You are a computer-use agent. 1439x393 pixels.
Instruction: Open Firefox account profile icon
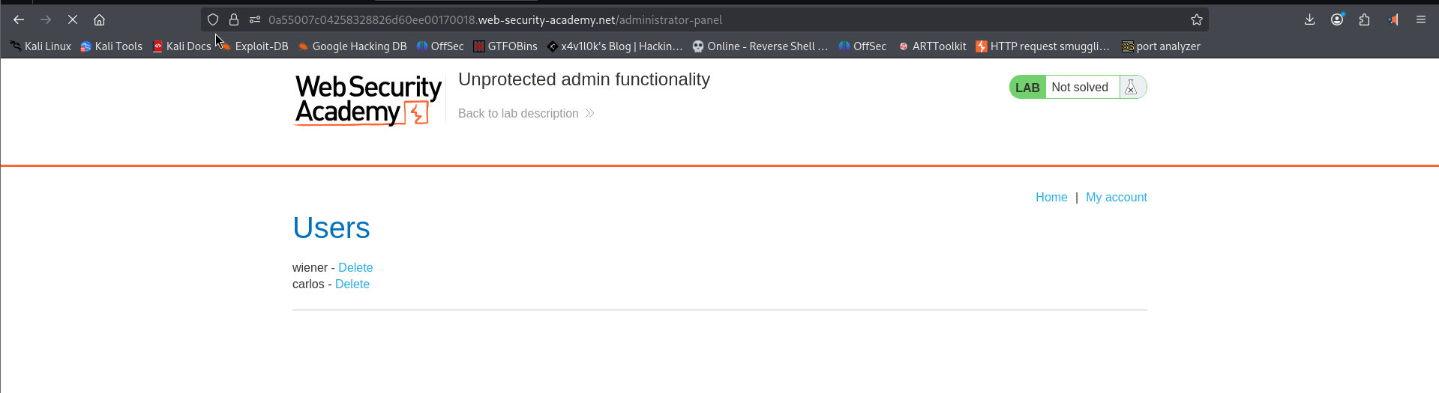pyautogui.click(x=1337, y=19)
